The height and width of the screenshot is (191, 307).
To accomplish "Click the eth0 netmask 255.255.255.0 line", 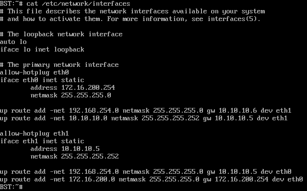I will [x=74, y=95].
